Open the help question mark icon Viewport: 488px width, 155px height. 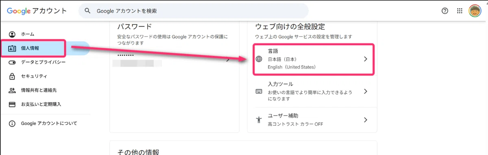pyautogui.click(x=445, y=11)
